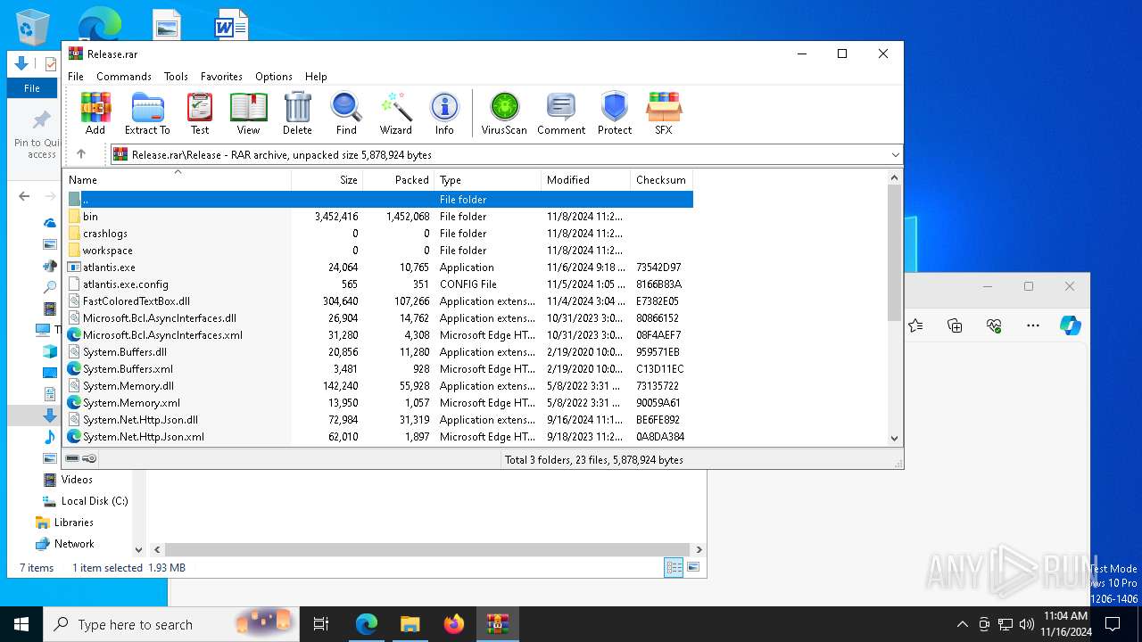Click the Delete trash icon
The height and width of the screenshot is (642, 1142).
(297, 113)
